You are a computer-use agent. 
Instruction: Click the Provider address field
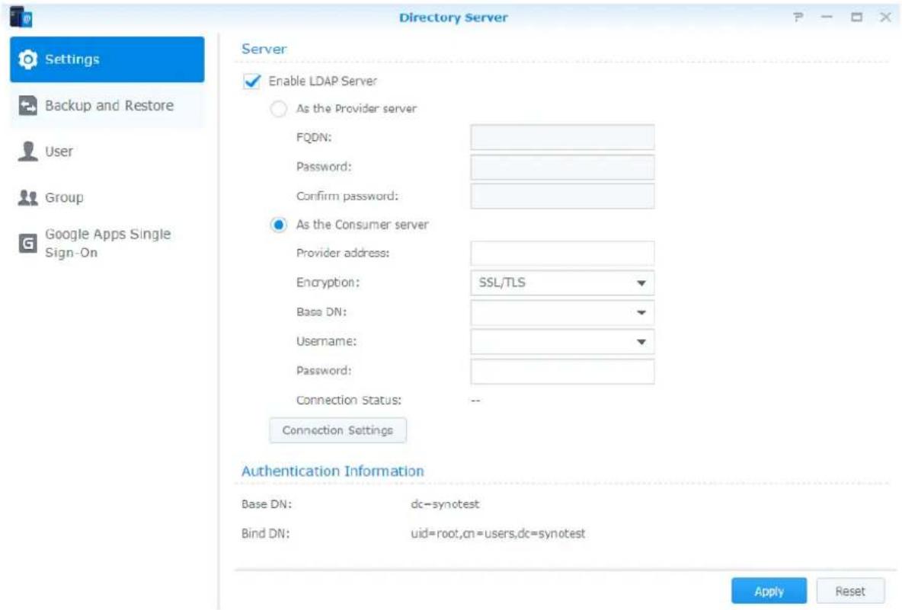click(562, 253)
